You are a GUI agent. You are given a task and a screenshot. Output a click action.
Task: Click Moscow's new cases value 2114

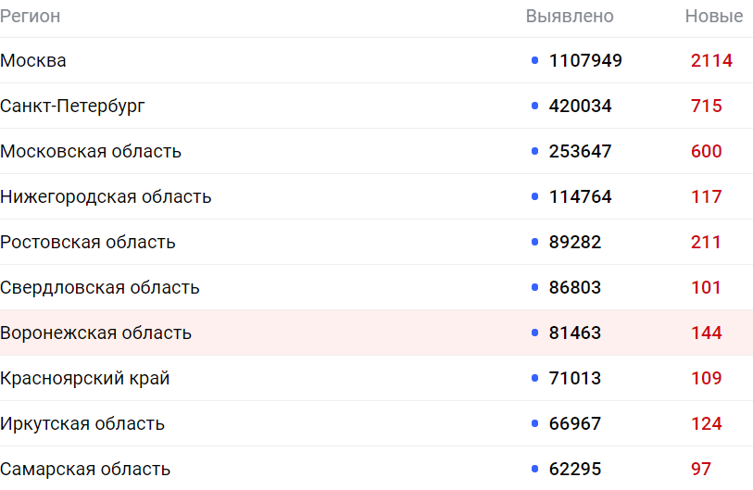(x=711, y=60)
